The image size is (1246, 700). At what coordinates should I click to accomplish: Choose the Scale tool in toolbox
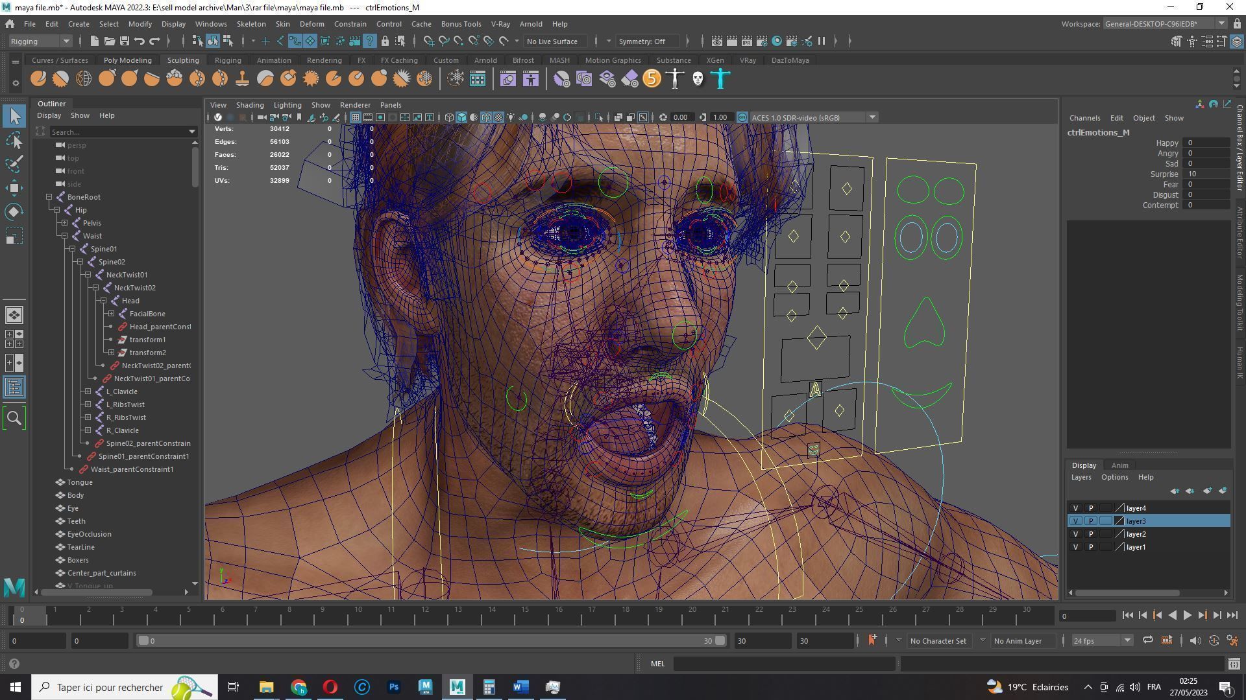pyautogui.click(x=14, y=236)
